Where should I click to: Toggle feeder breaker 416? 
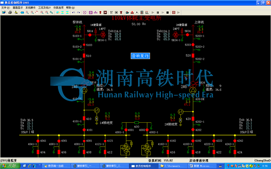click(x=168, y=152)
